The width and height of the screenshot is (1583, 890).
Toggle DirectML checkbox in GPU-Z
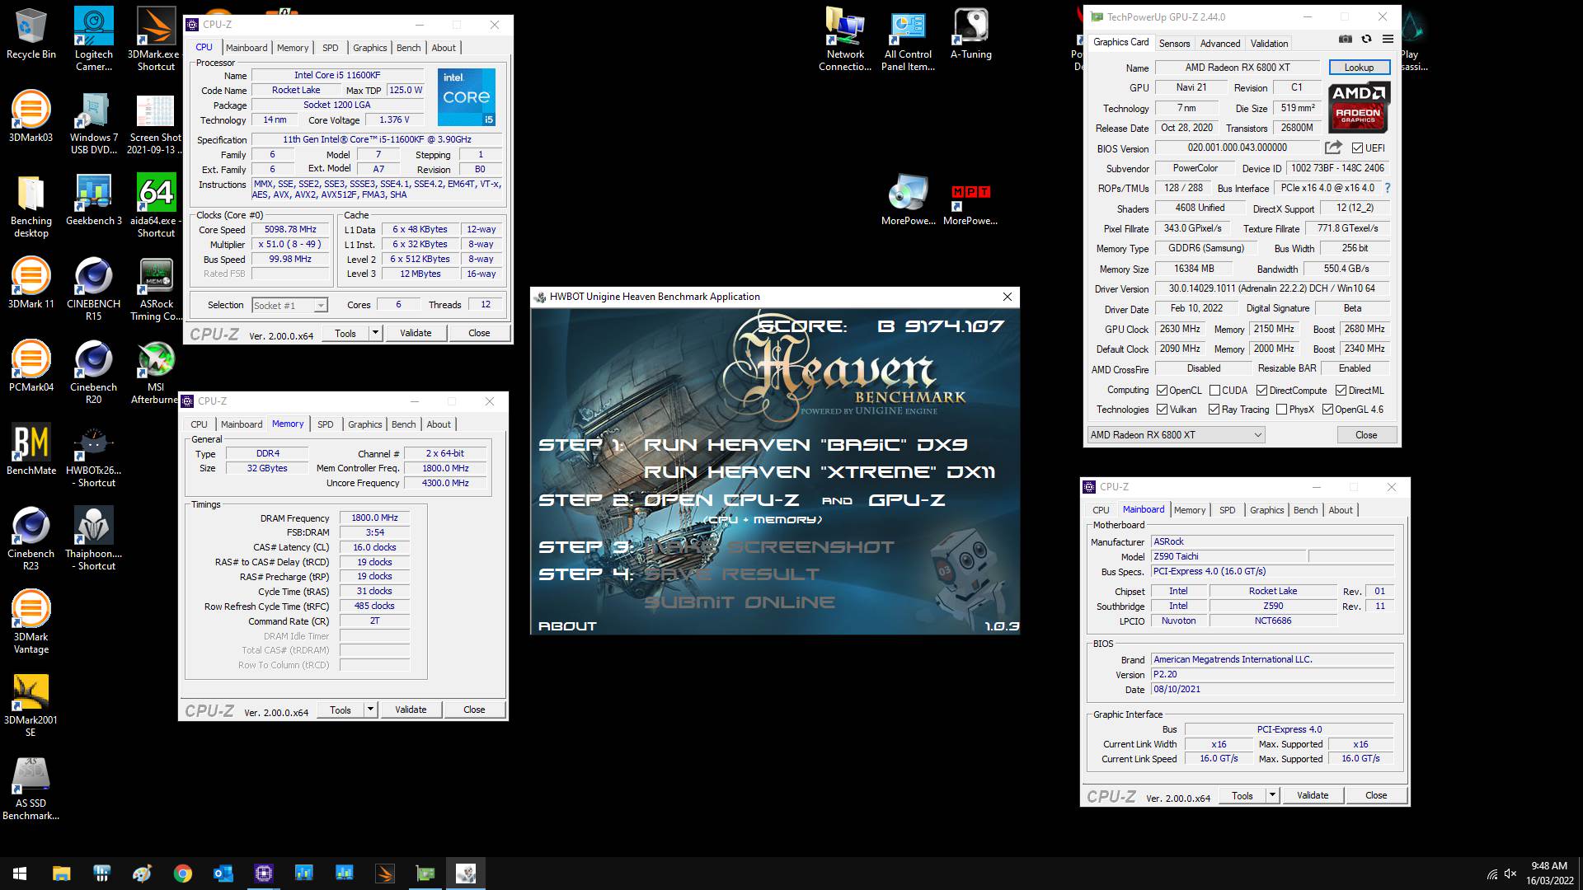pyautogui.click(x=1341, y=391)
